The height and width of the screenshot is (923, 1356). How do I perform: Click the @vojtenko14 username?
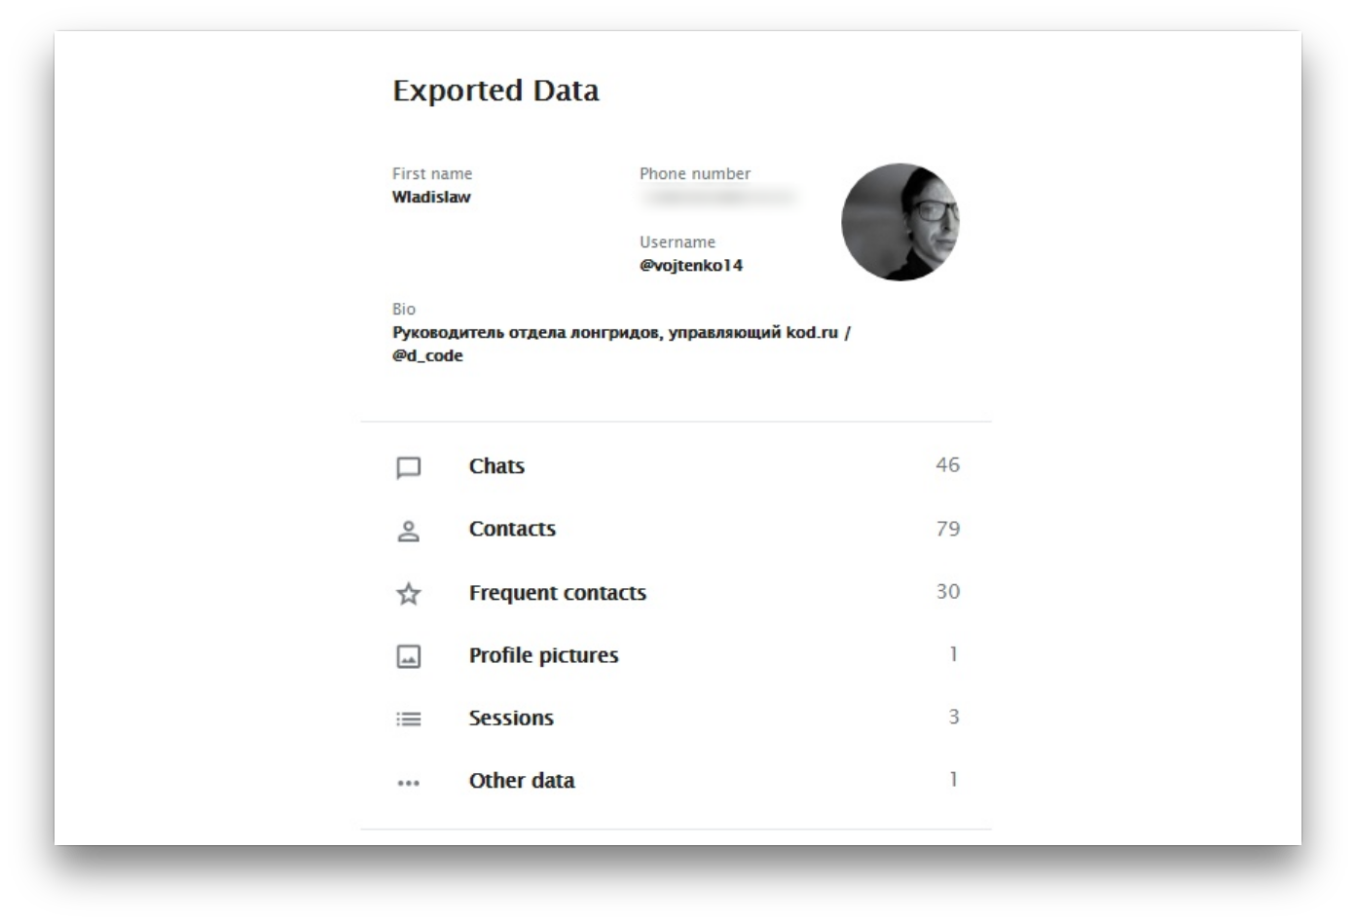[x=691, y=265]
